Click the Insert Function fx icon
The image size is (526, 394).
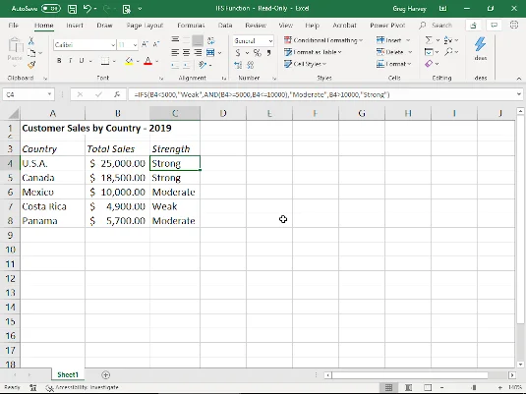(x=117, y=94)
